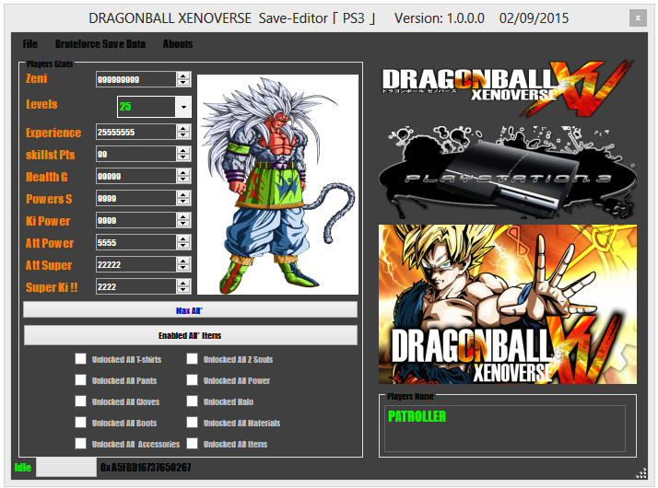
Task: Open the Levels dropdown list
Action: [x=183, y=107]
